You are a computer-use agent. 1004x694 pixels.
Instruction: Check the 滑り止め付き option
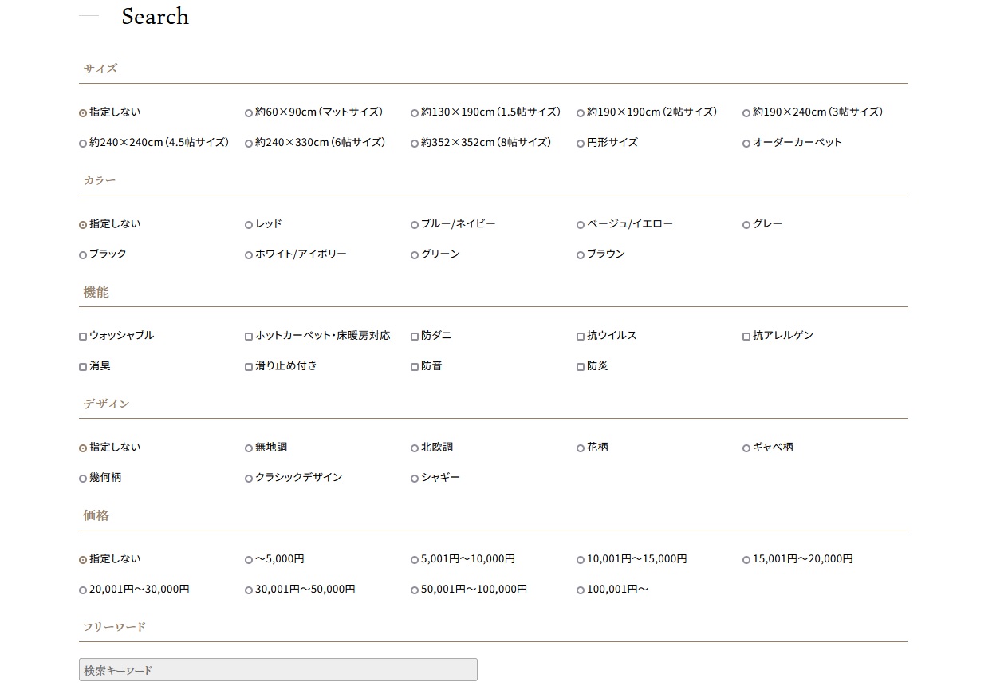click(x=249, y=367)
